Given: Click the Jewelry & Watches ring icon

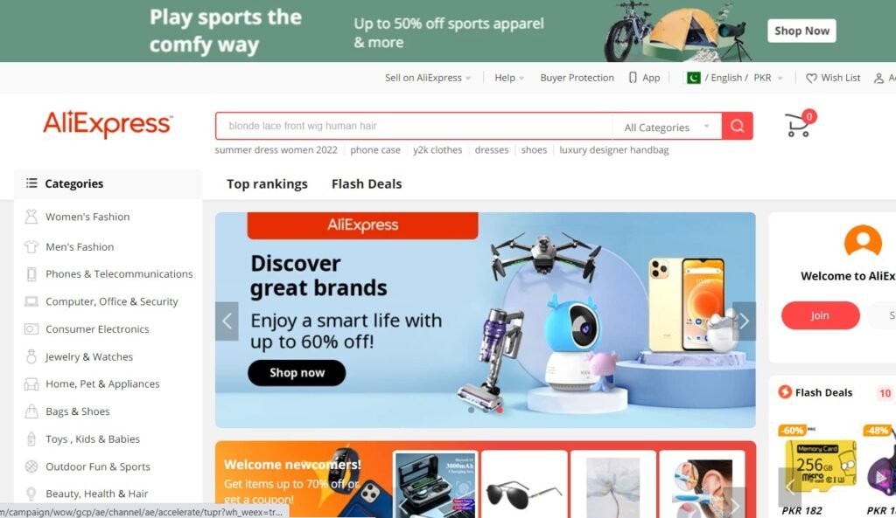Looking at the screenshot, I should pyautogui.click(x=31, y=356).
